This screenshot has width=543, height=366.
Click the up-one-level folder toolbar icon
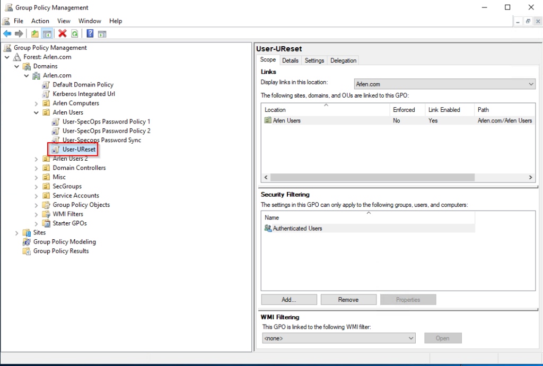click(x=35, y=33)
